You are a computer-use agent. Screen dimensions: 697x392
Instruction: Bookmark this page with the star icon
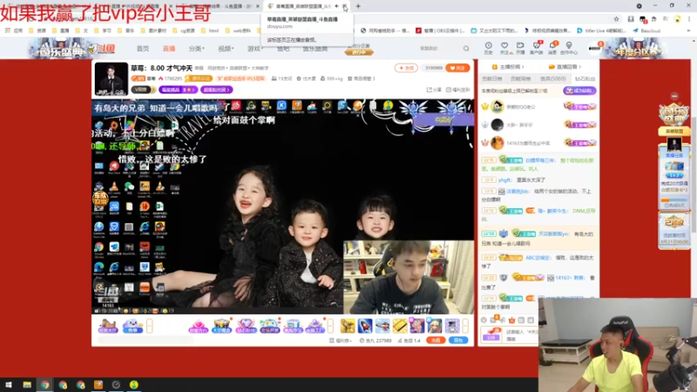[x=616, y=19]
